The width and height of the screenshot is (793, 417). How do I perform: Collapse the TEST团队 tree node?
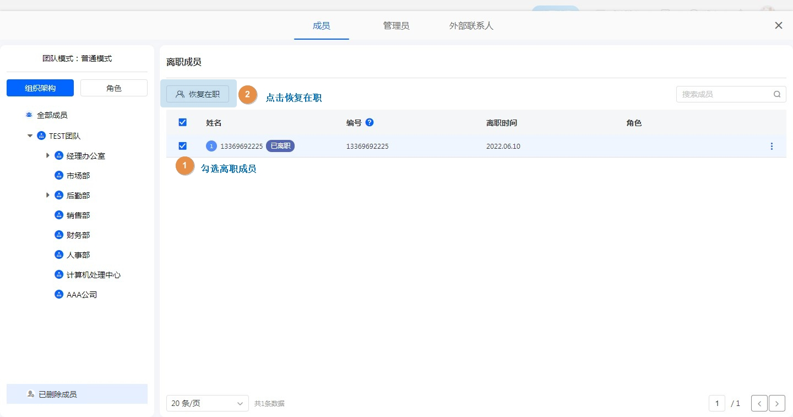(x=30, y=136)
